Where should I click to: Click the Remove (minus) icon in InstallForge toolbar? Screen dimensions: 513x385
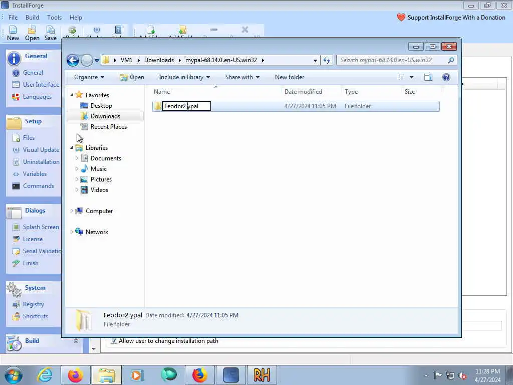pyautogui.click(x=214, y=30)
